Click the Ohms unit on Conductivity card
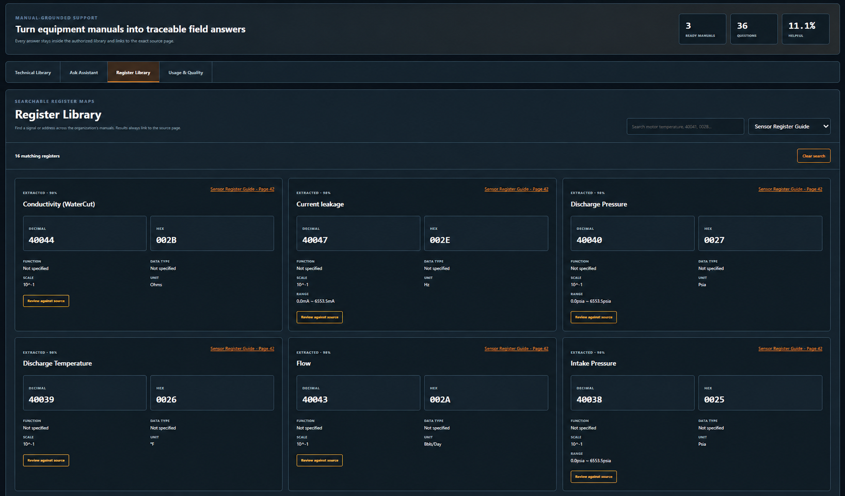 coord(156,284)
